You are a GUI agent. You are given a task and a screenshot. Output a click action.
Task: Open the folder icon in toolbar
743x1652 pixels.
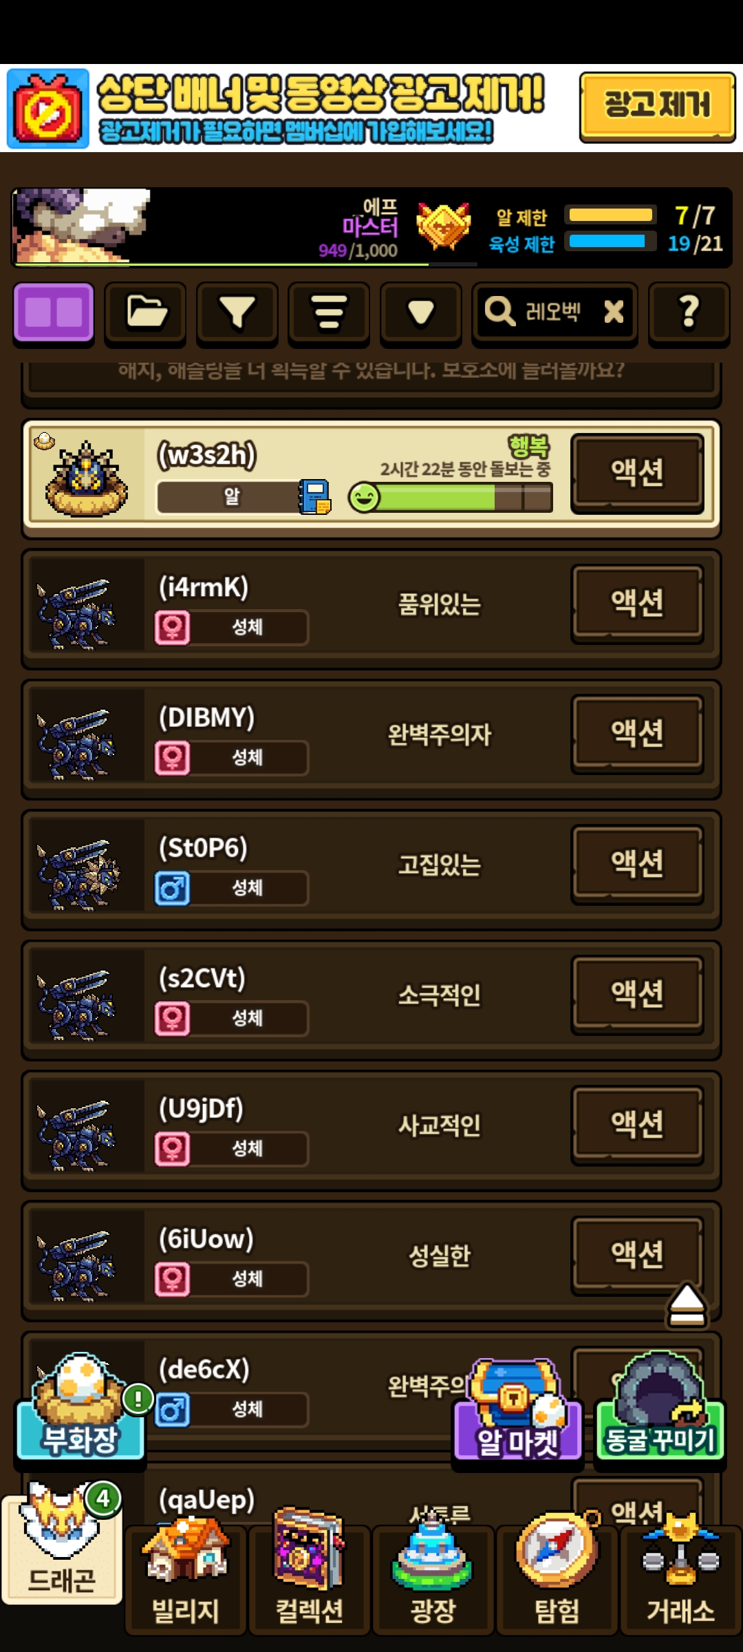tap(145, 313)
